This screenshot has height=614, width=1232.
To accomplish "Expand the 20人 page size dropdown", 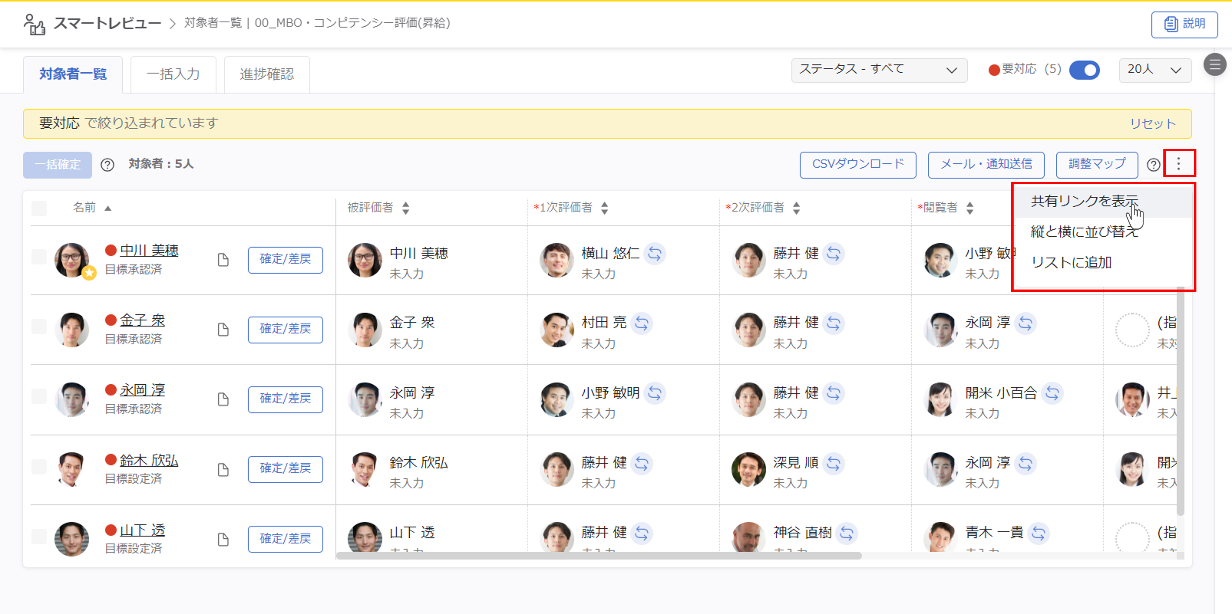I will point(1154,70).
